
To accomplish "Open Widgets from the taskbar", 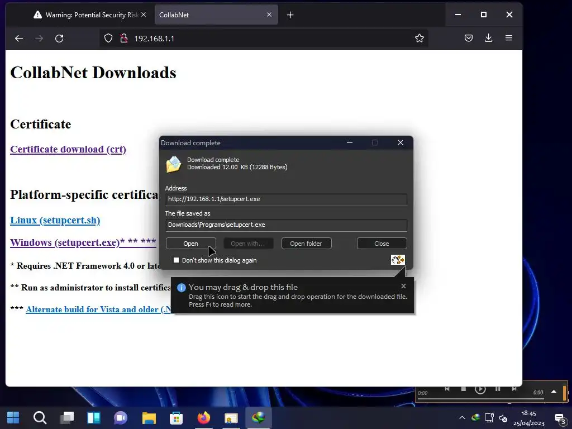I will pyautogui.click(x=94, y=418).
